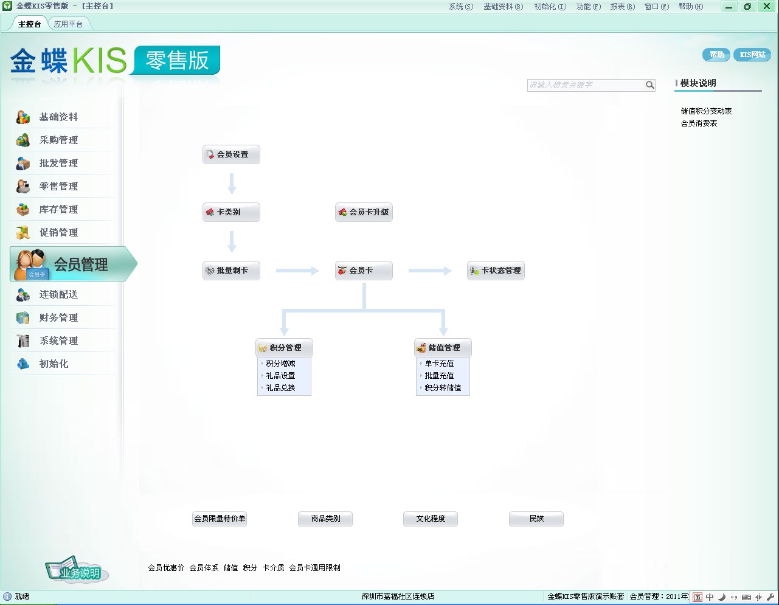Open 批量充值 sub-item
Screen dimensions: 779x605
(x=439, y=376)
